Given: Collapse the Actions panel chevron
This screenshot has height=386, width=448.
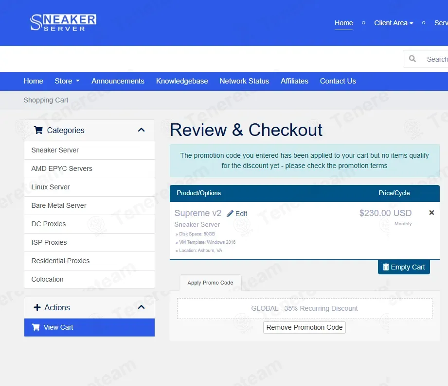Looking at the screenshot, I should [141, 307].
